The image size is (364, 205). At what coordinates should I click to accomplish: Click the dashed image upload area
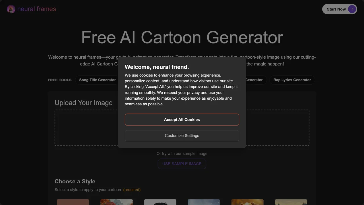pos(182,128)
